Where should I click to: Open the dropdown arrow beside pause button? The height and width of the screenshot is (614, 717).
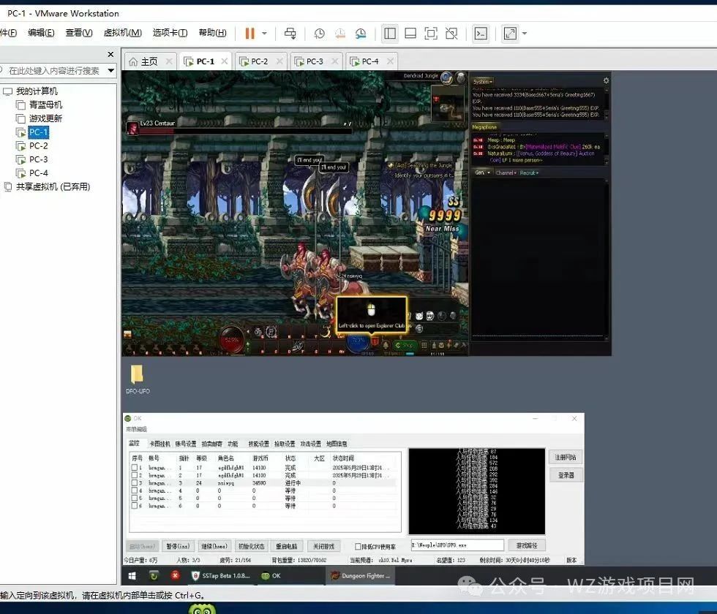(264, 33)
